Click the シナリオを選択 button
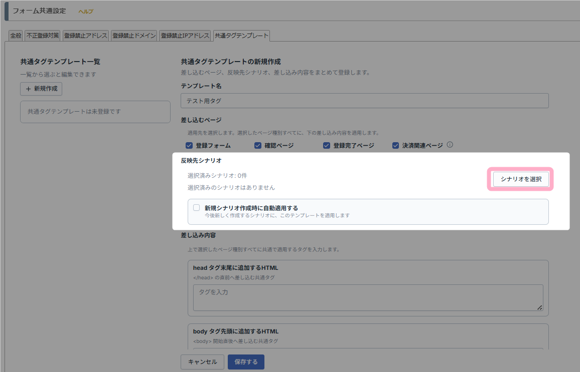The height and width of the screenshot is (372, 580). pyautogui.click(x=521, y=179)
